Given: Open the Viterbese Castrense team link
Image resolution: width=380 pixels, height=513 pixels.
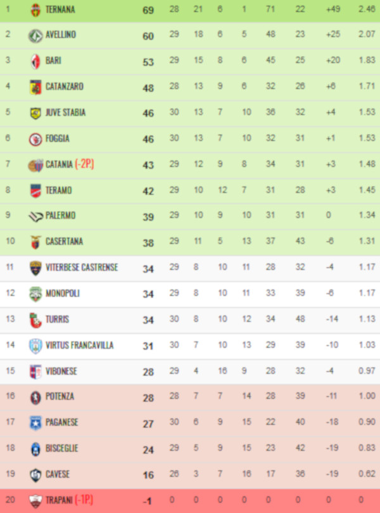Looking at the screenshot, I should pyautogui.click(x=82, y=268).
